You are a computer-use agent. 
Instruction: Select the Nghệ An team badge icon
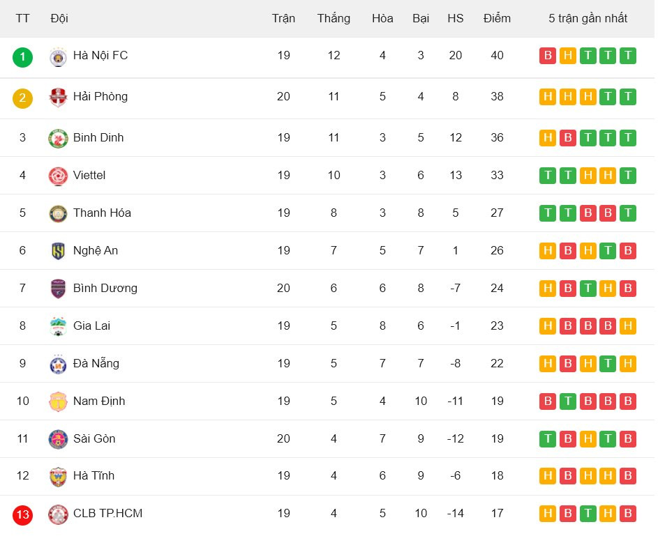58,251
